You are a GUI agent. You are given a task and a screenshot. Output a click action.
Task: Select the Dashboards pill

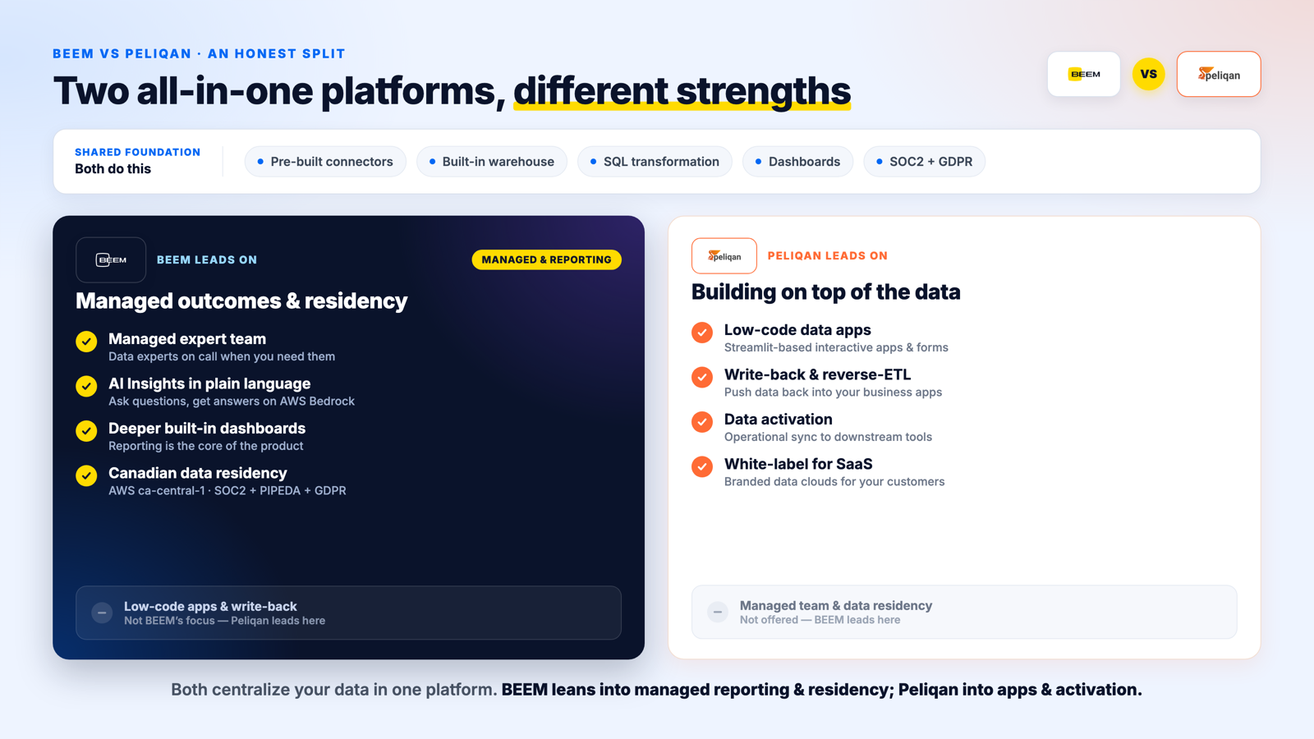coord(797,162)
